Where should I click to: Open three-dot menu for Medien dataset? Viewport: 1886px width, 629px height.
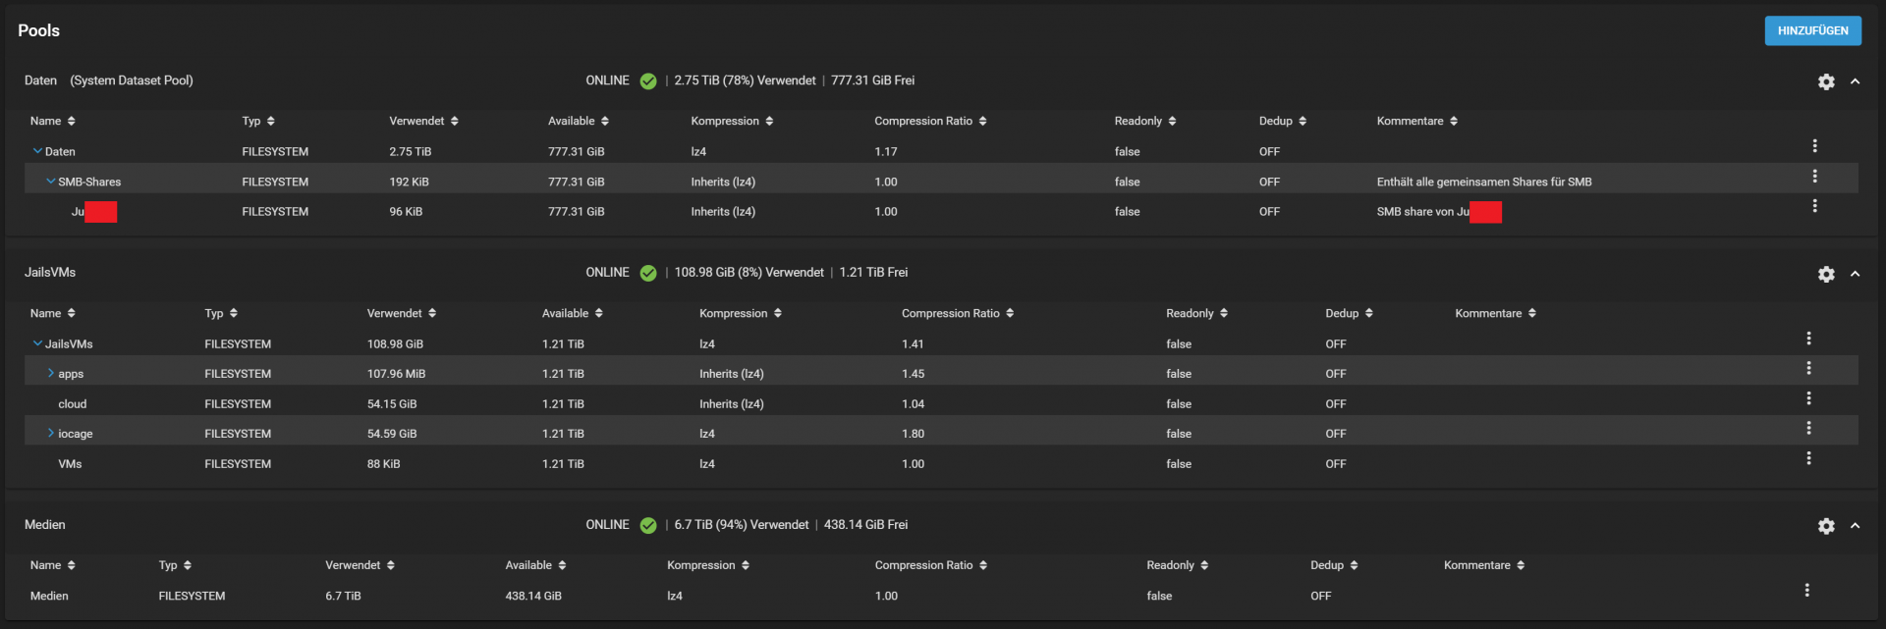coord(1806,590)
